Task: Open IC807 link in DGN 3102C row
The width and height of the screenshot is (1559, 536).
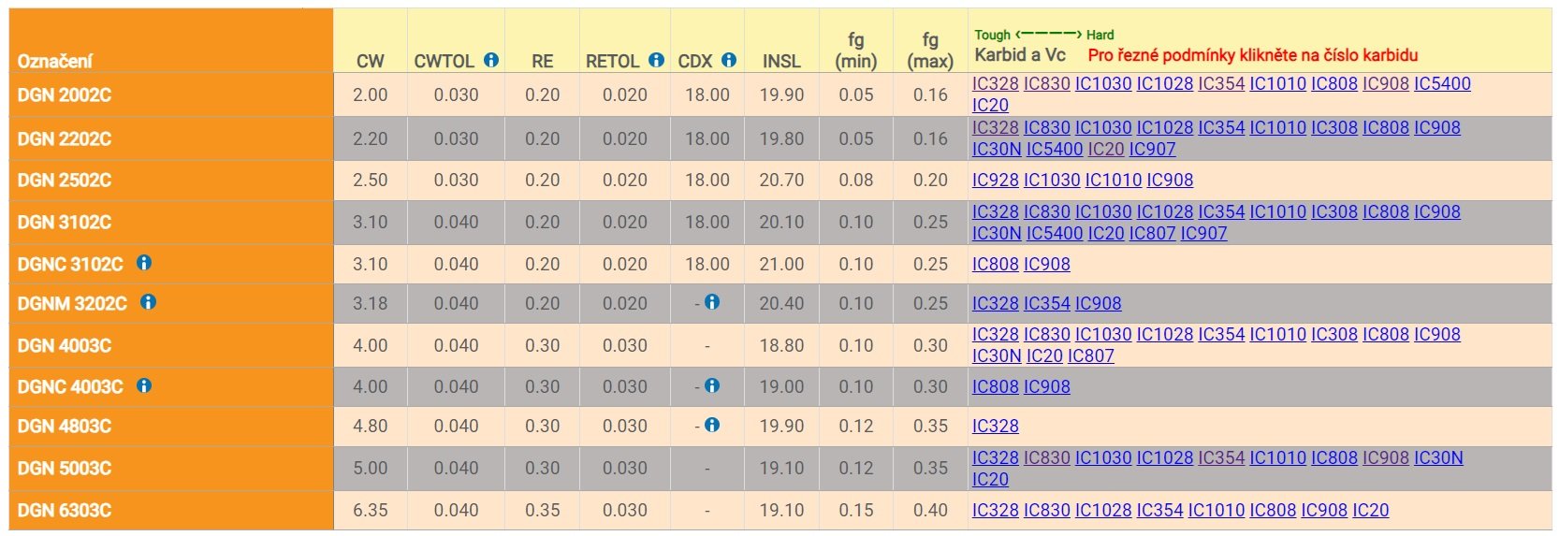Action: coord(1152,233)
